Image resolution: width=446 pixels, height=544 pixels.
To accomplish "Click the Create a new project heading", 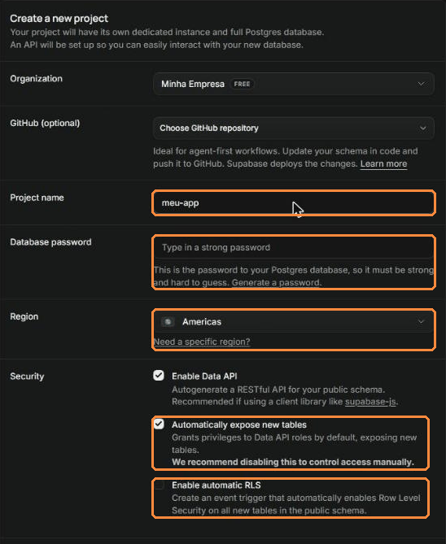I will pos(59,19).
